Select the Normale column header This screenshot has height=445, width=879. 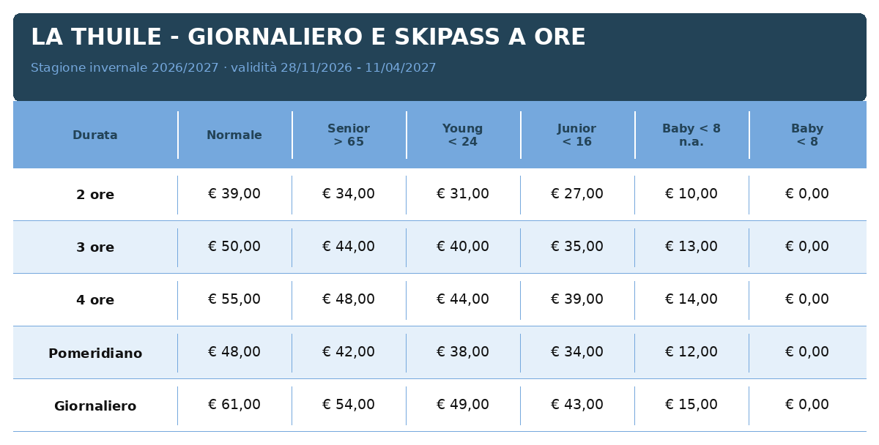[234, 135]
